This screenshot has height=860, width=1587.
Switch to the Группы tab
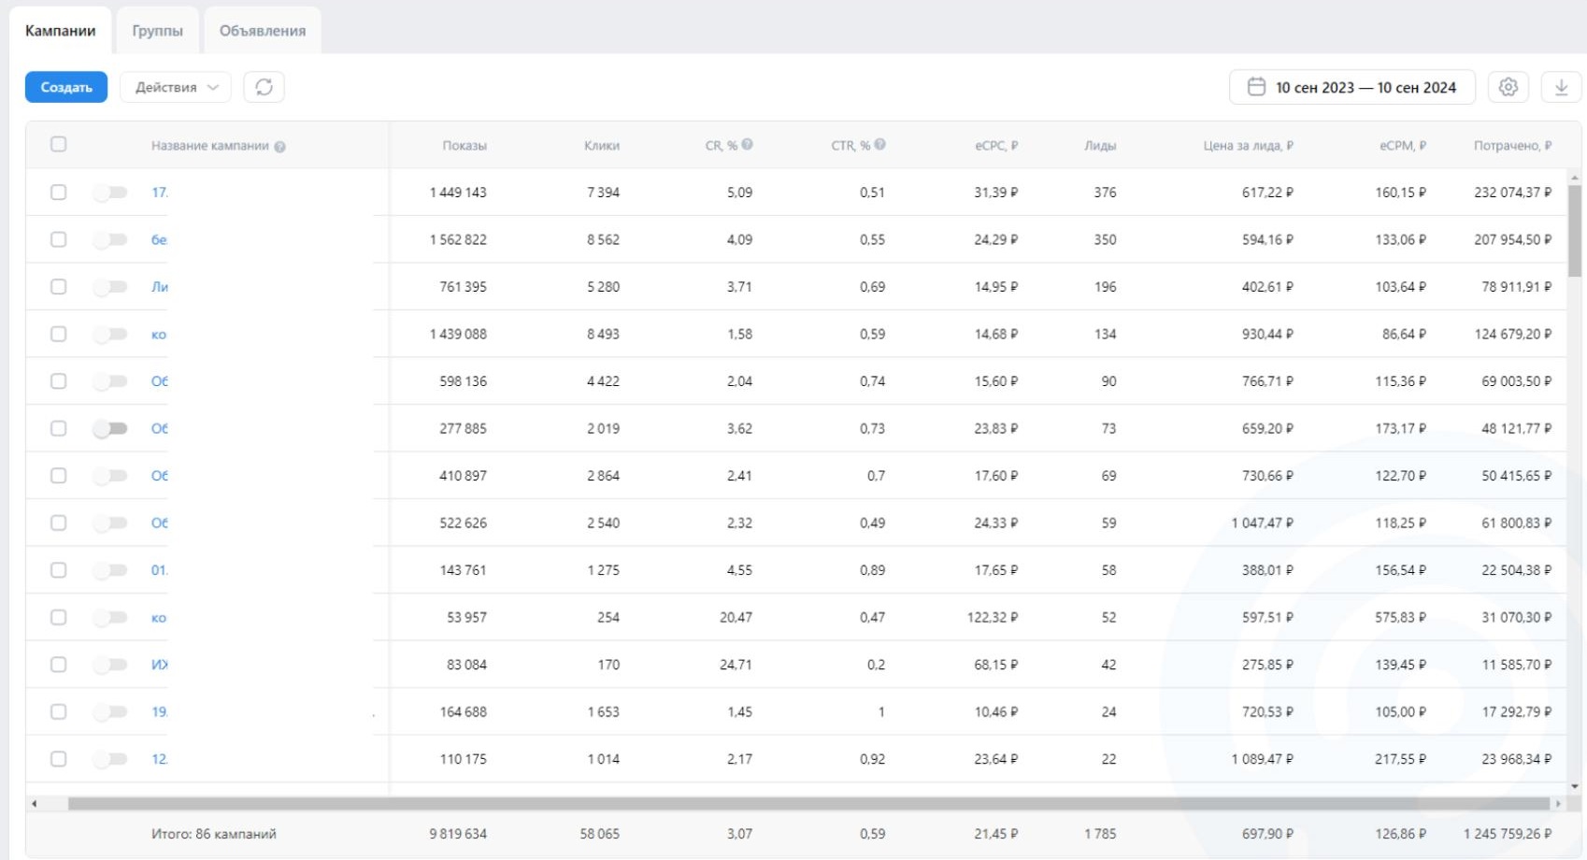(157, 31)
